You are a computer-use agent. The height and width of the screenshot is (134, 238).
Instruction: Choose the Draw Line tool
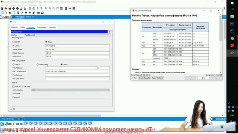tap(22, 13)
